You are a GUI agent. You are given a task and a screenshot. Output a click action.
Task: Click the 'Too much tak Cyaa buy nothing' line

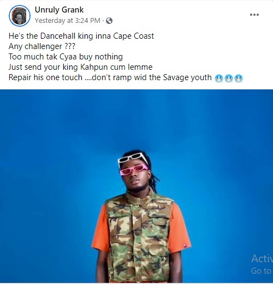pyautogui.click(x=66, y=57)
